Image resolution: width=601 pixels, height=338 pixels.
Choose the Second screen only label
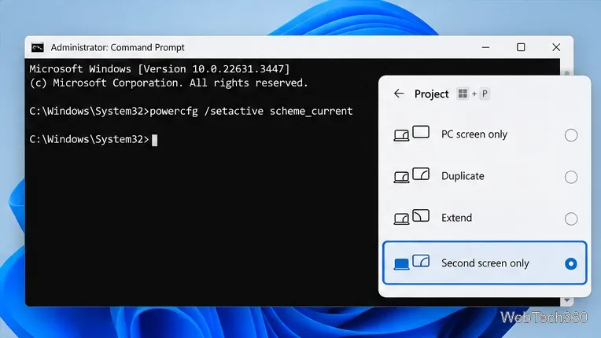click(x=485, y=263)
